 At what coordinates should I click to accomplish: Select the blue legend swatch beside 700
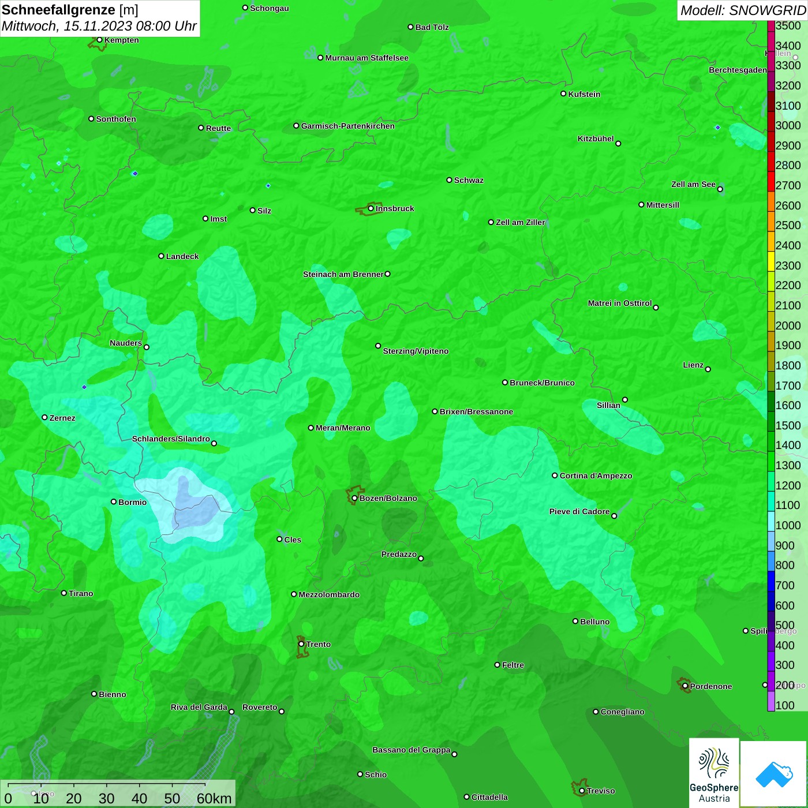click(x=771, y=581)
